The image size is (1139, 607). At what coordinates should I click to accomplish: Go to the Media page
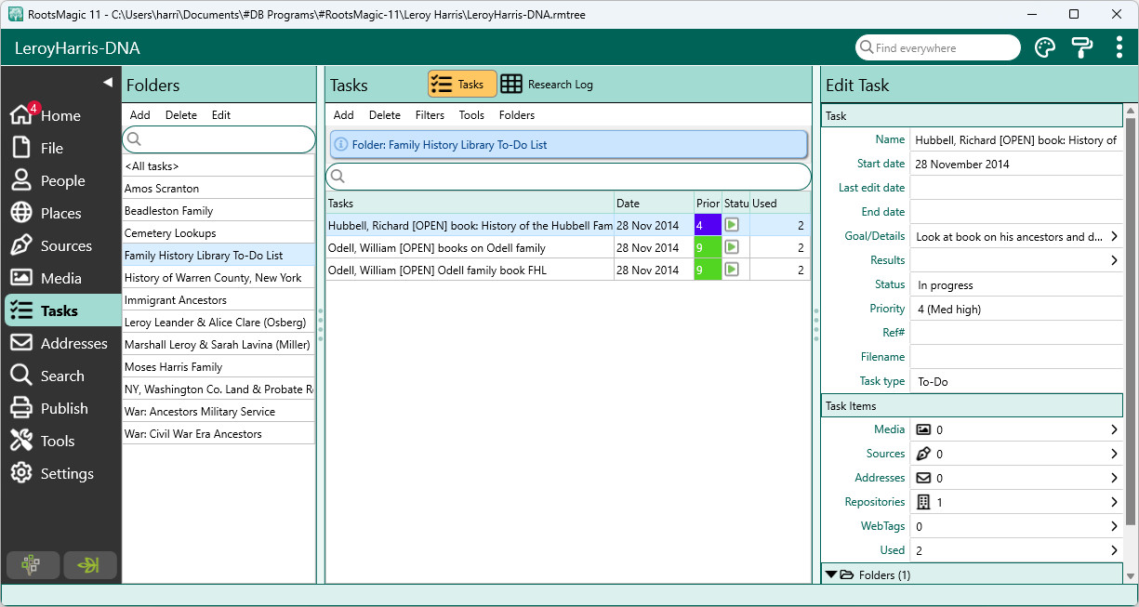62,278
